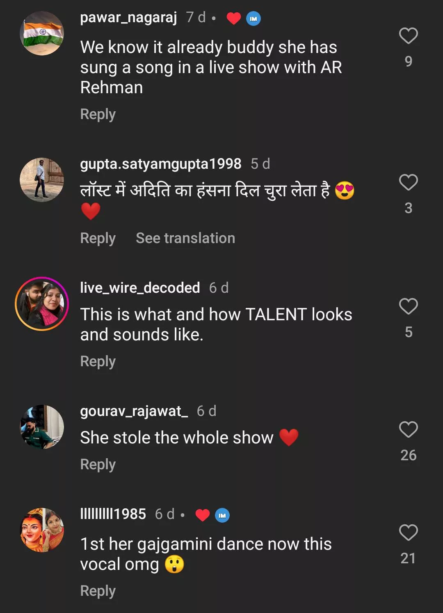Like gupta.satyamgupta1998's Hindi comment
This screenshot has height=613, width=443.
point(408,182)
